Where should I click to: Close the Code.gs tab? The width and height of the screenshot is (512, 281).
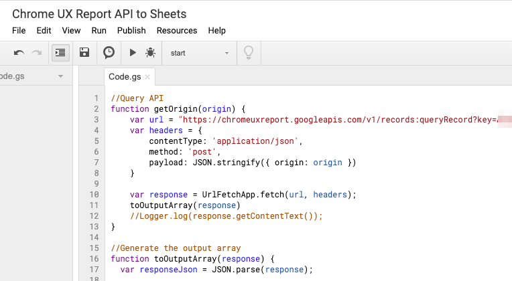point(147,77)
